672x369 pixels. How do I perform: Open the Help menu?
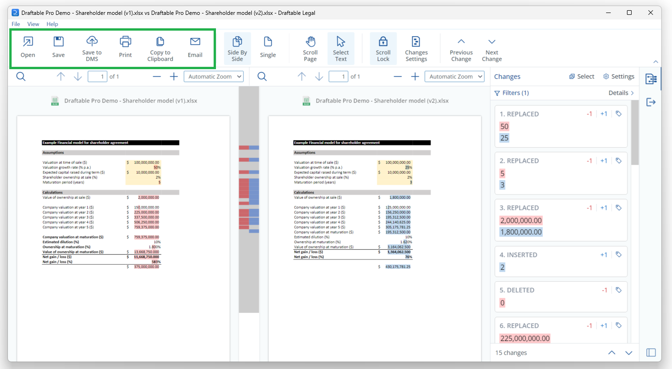coord(52,24)
